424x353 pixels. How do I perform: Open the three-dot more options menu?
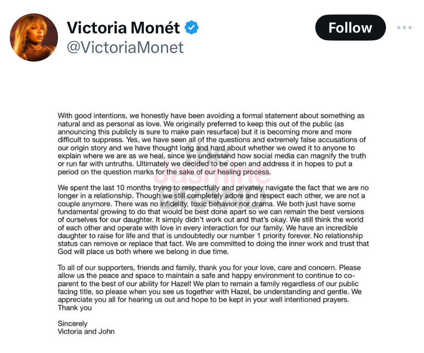[404, 28]
